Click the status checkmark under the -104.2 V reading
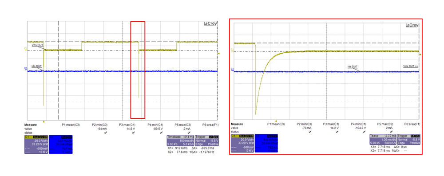Viewport: 444px width, 176px height. point(364,132)
